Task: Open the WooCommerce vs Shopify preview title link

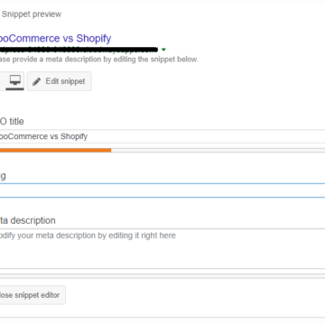Action: 55,39
